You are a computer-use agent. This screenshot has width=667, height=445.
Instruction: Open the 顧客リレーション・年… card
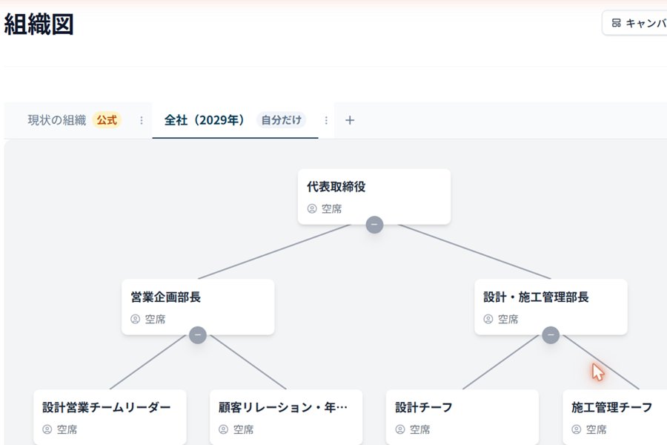(286, 418)
